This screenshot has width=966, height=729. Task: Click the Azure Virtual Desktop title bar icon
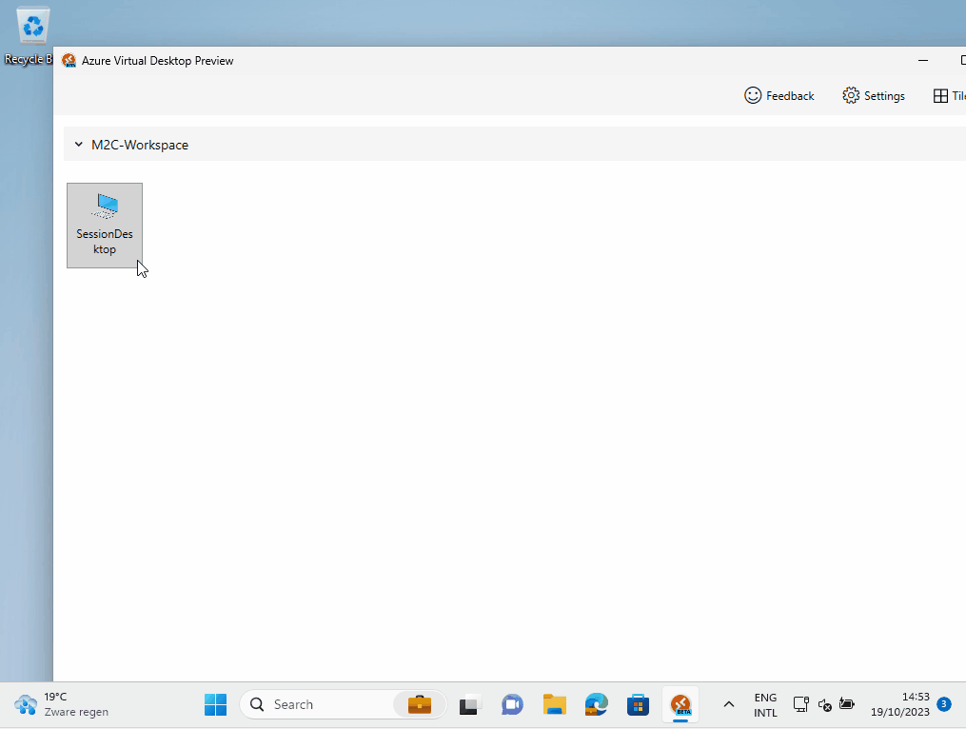(x=69, y=61)
